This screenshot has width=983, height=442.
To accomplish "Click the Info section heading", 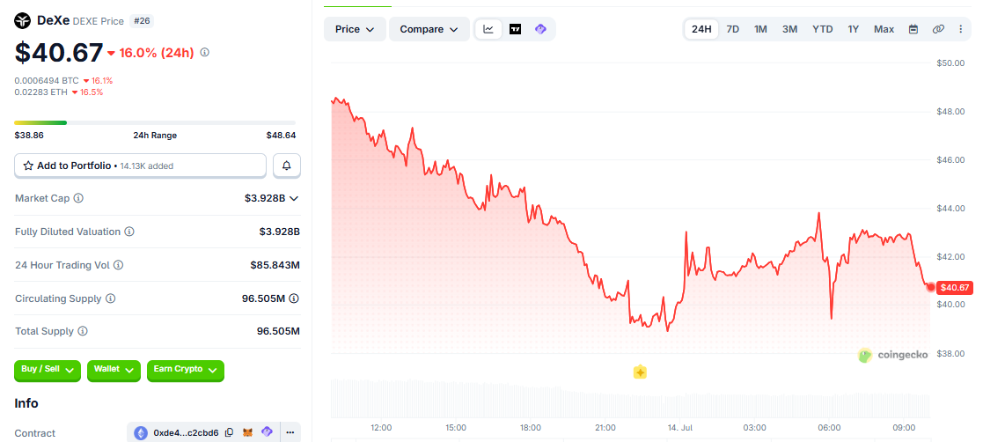I will pyautogui.click(x=26, y=403).
